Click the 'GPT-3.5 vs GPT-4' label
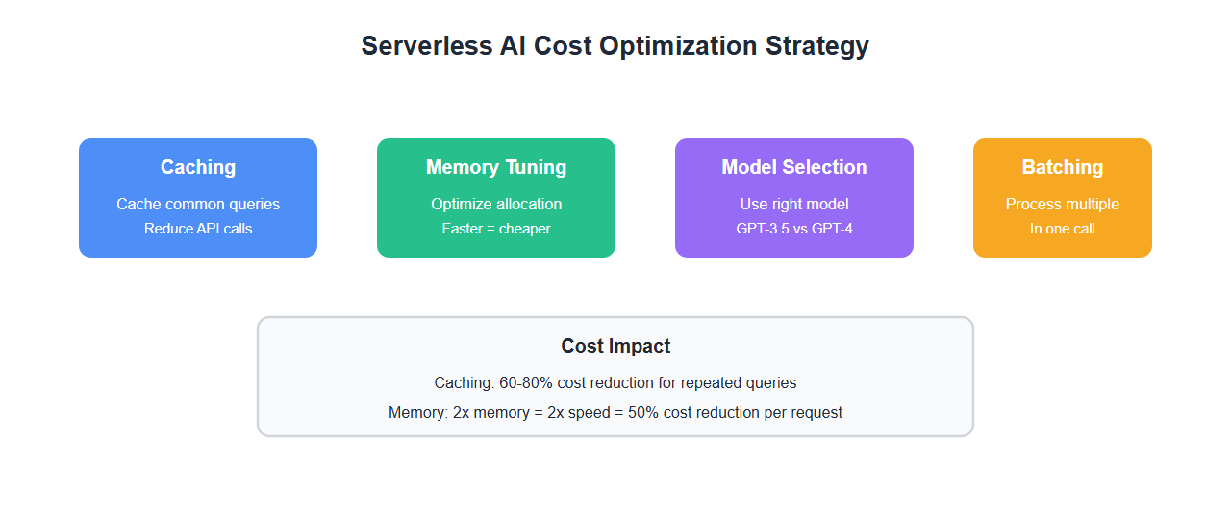The width and height of the screenshot is (1231, 515). pos(794,229)
